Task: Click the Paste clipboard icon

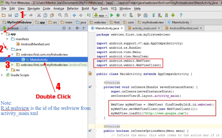Action: click(52, 15)
